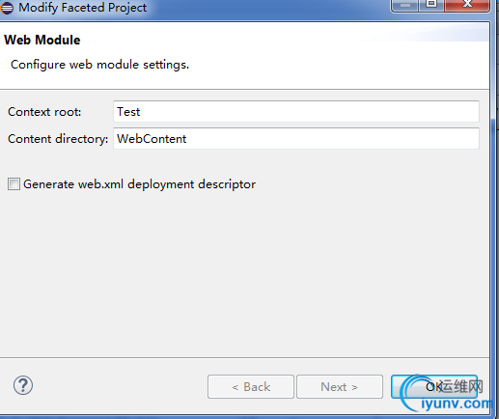Click the 'Generate web.xml deployment descriptor' label text
499x419 pixels.
coord(139,184)
